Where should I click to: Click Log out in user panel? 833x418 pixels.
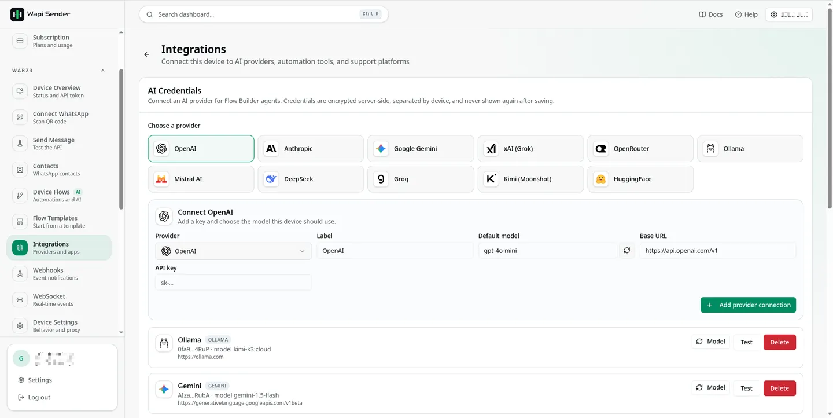pos(34,398)
